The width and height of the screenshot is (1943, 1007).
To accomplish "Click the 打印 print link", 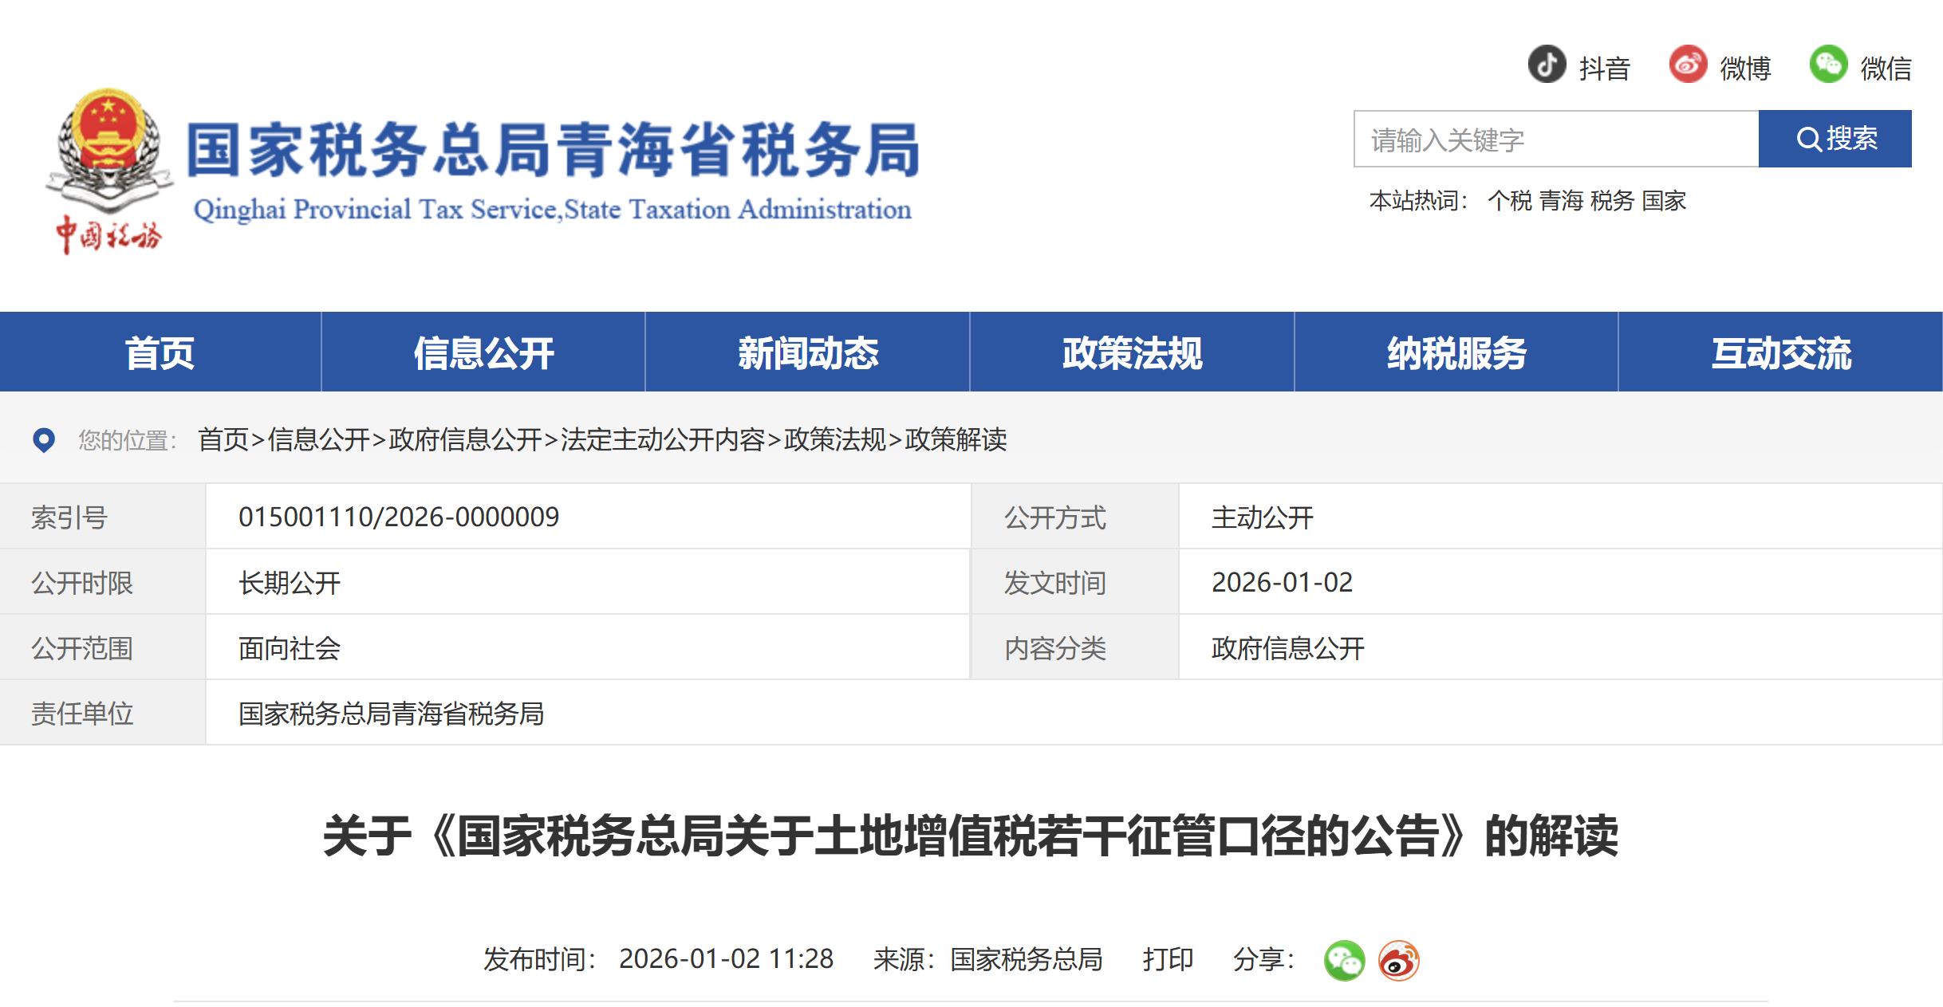I will 1169,959.
